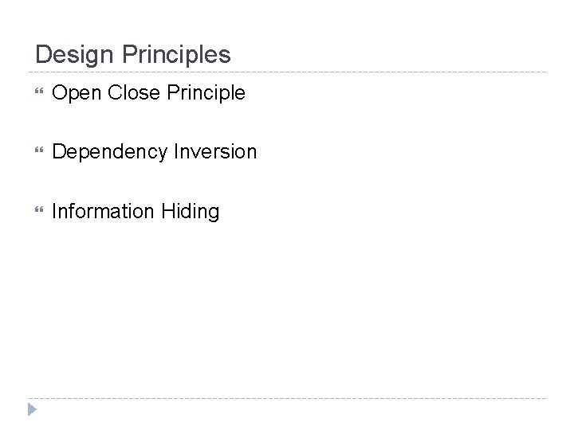Image resolution: width=574 pixels, height=430 pixels.
Task: Place cursor in the Open Close Principle line
Action: point(148,92)
